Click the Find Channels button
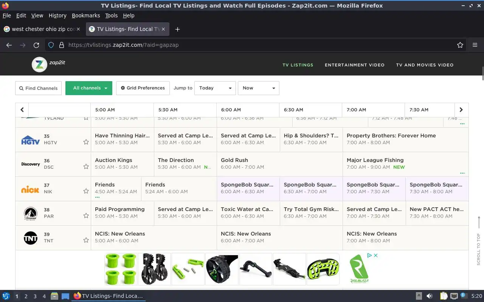This screenshot has height=302, width=484. click(x=38, y=88)
